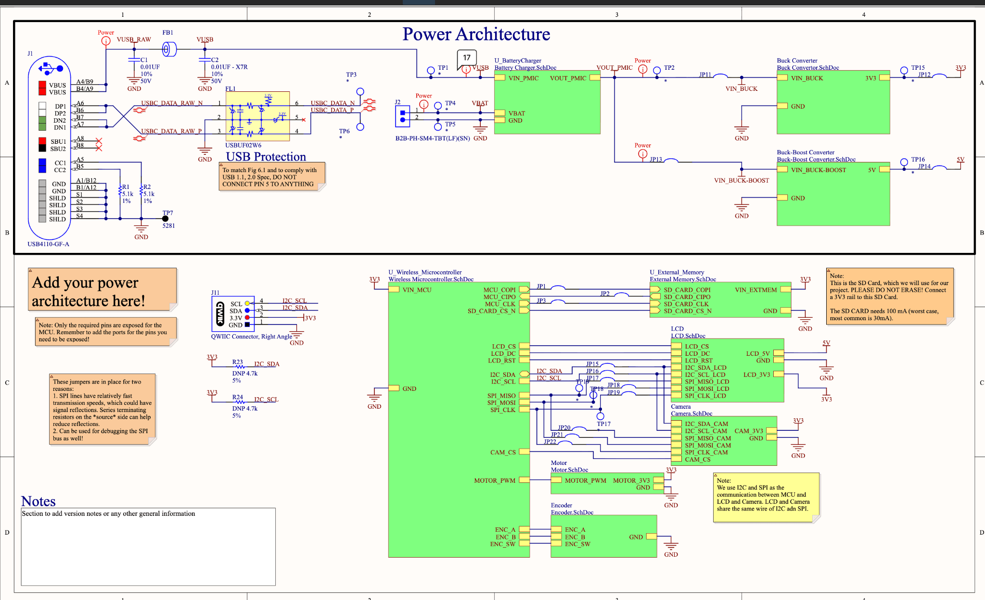Select the Battery Charger sheet symbol
Viewport: 985px width, 600px height.
[547, 102]
